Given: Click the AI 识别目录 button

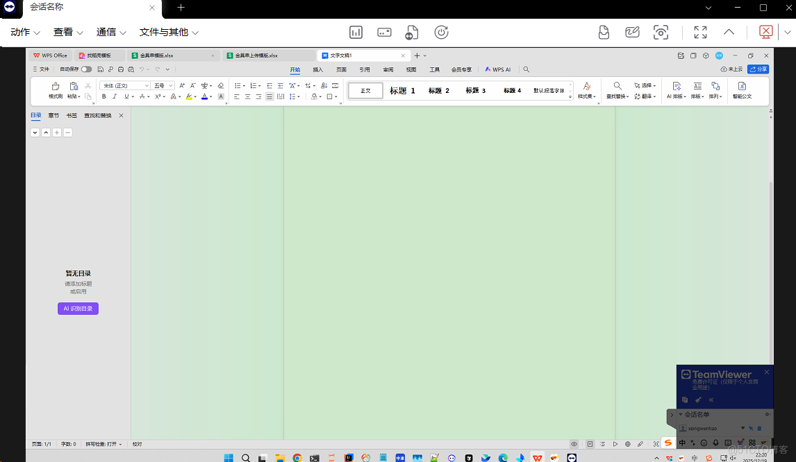Looking at the screenshot, I should (78, 309).
